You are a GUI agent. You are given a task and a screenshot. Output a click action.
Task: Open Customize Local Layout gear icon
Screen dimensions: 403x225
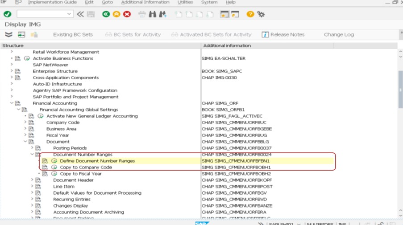261,14
